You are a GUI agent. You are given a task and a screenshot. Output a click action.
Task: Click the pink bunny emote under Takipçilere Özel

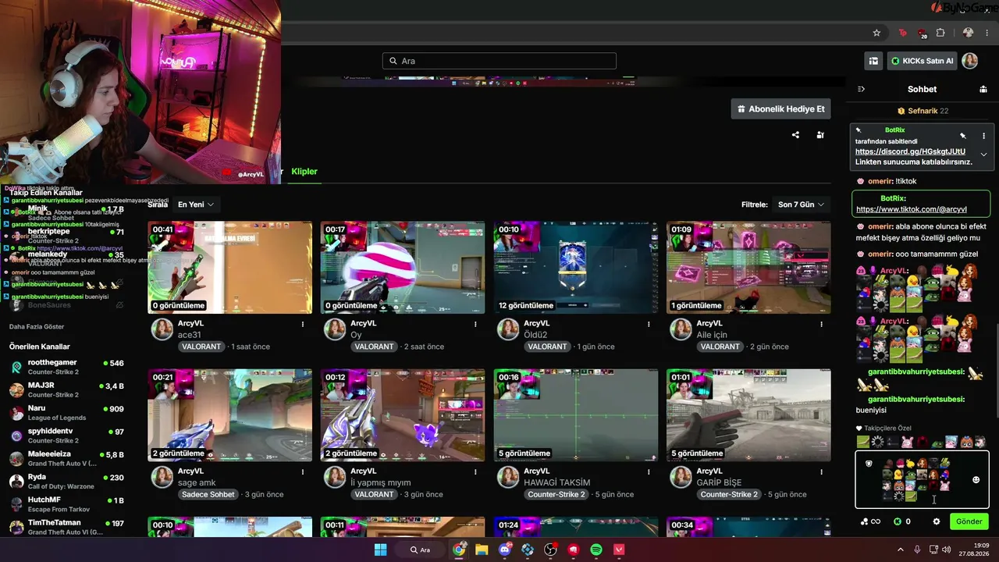(x=908, y=443)
